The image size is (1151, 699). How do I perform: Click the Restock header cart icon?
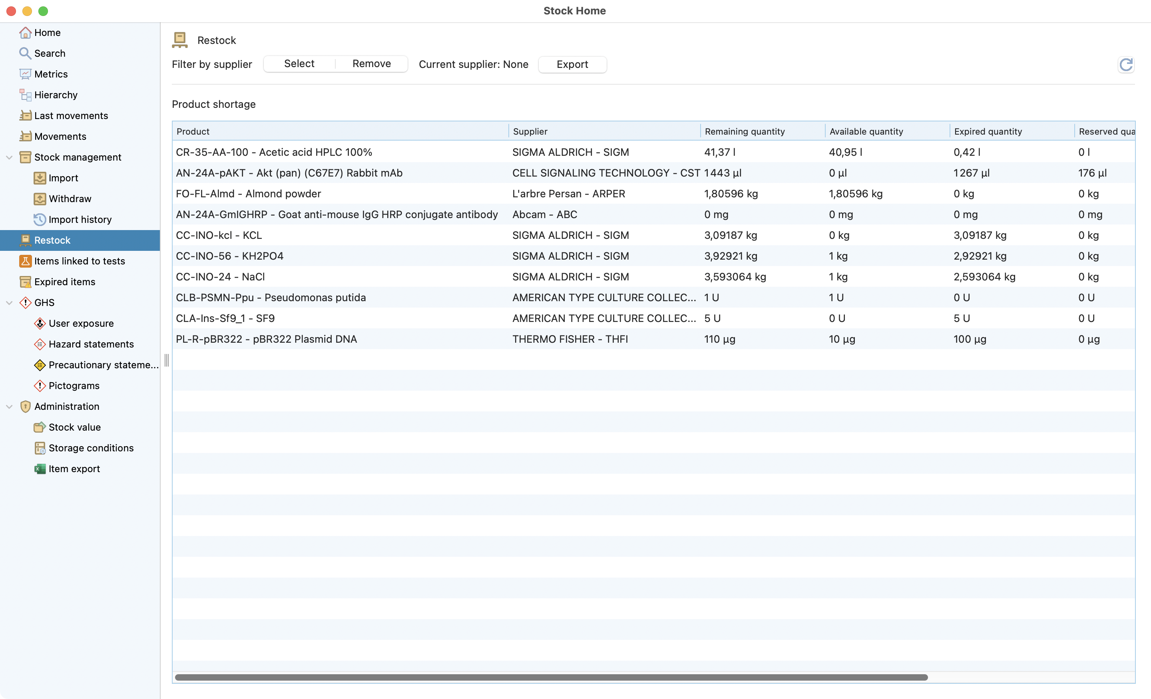pyautogui.click(x=180, y=40)
